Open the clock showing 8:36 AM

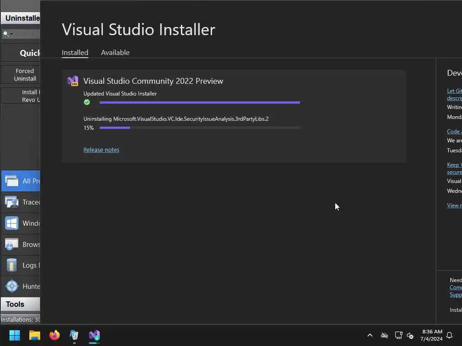(432, 335)
